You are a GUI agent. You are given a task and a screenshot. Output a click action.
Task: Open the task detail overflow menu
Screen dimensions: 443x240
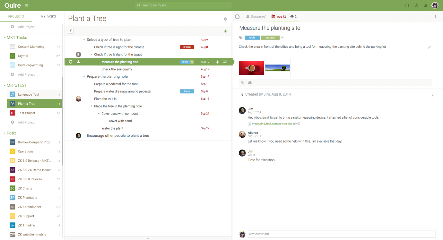click(435, 16)
